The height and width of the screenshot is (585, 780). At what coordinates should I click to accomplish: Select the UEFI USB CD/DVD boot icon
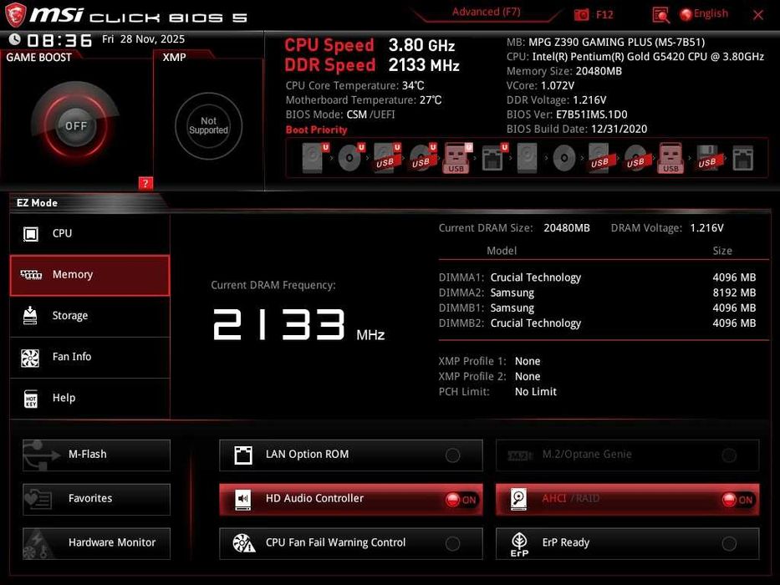pos(422,158)
